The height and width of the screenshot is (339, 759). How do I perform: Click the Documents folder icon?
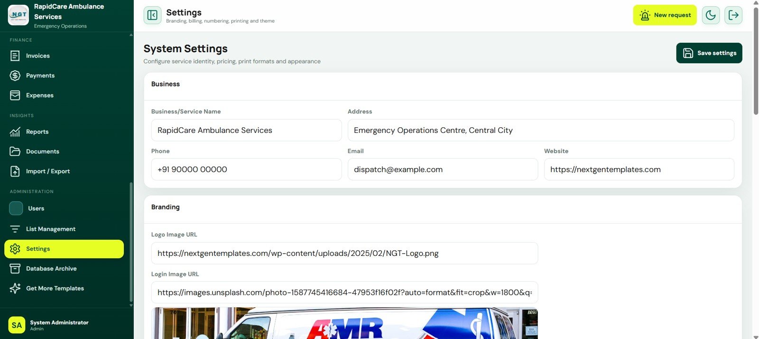[15, 151]
